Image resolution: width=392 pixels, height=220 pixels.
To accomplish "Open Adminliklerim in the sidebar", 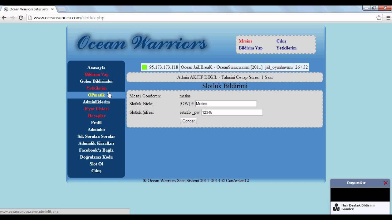I will (x=96, y=102).
